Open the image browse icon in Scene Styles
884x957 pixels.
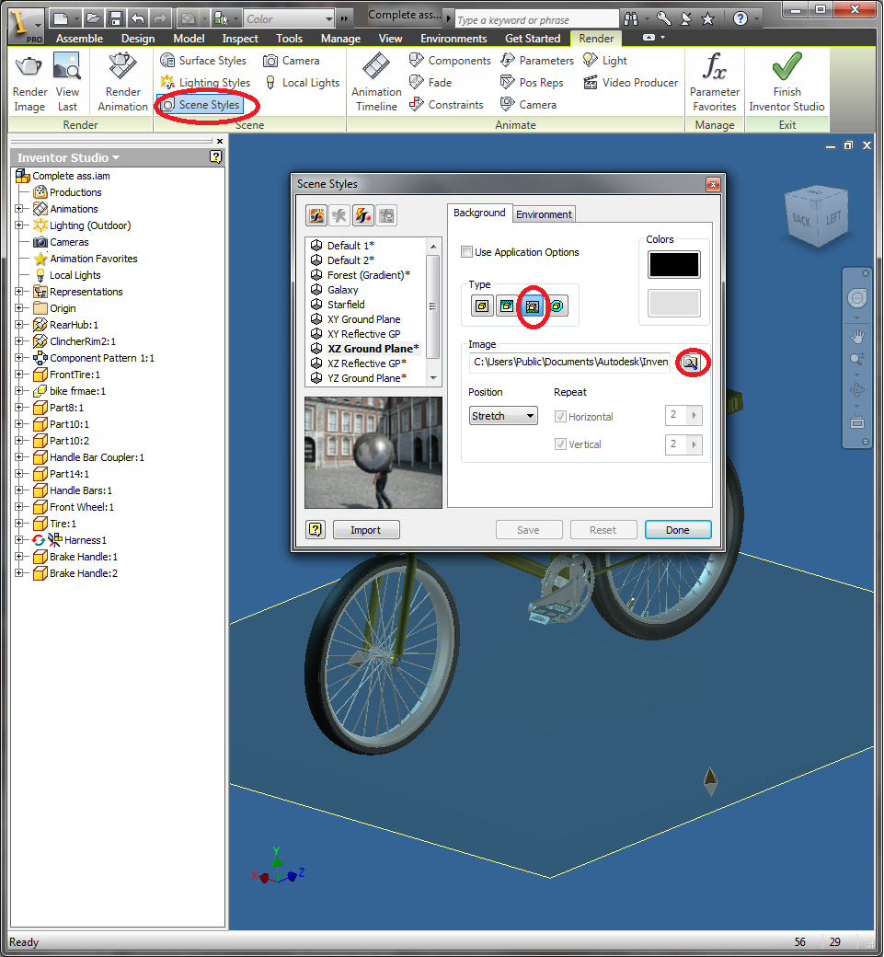pos(692,363)
